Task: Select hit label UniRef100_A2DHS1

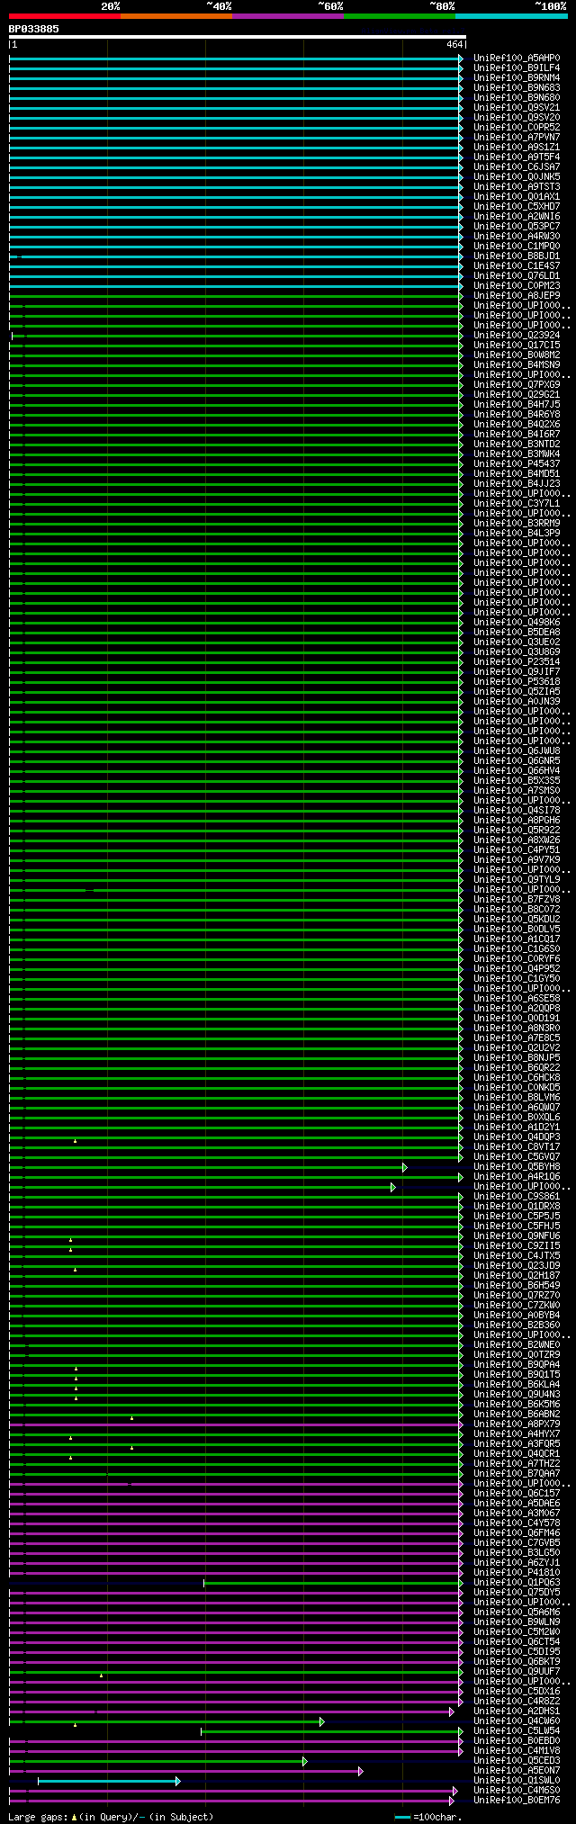Action: pyautogui.click(x=517, y=1712)
